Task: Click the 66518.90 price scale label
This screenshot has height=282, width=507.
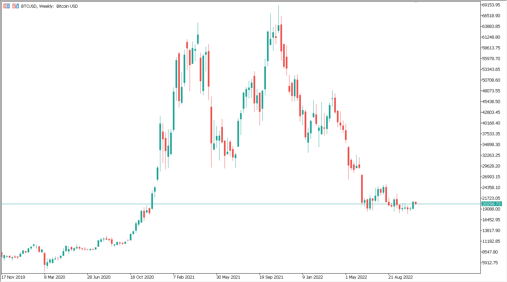Action: 491,15
